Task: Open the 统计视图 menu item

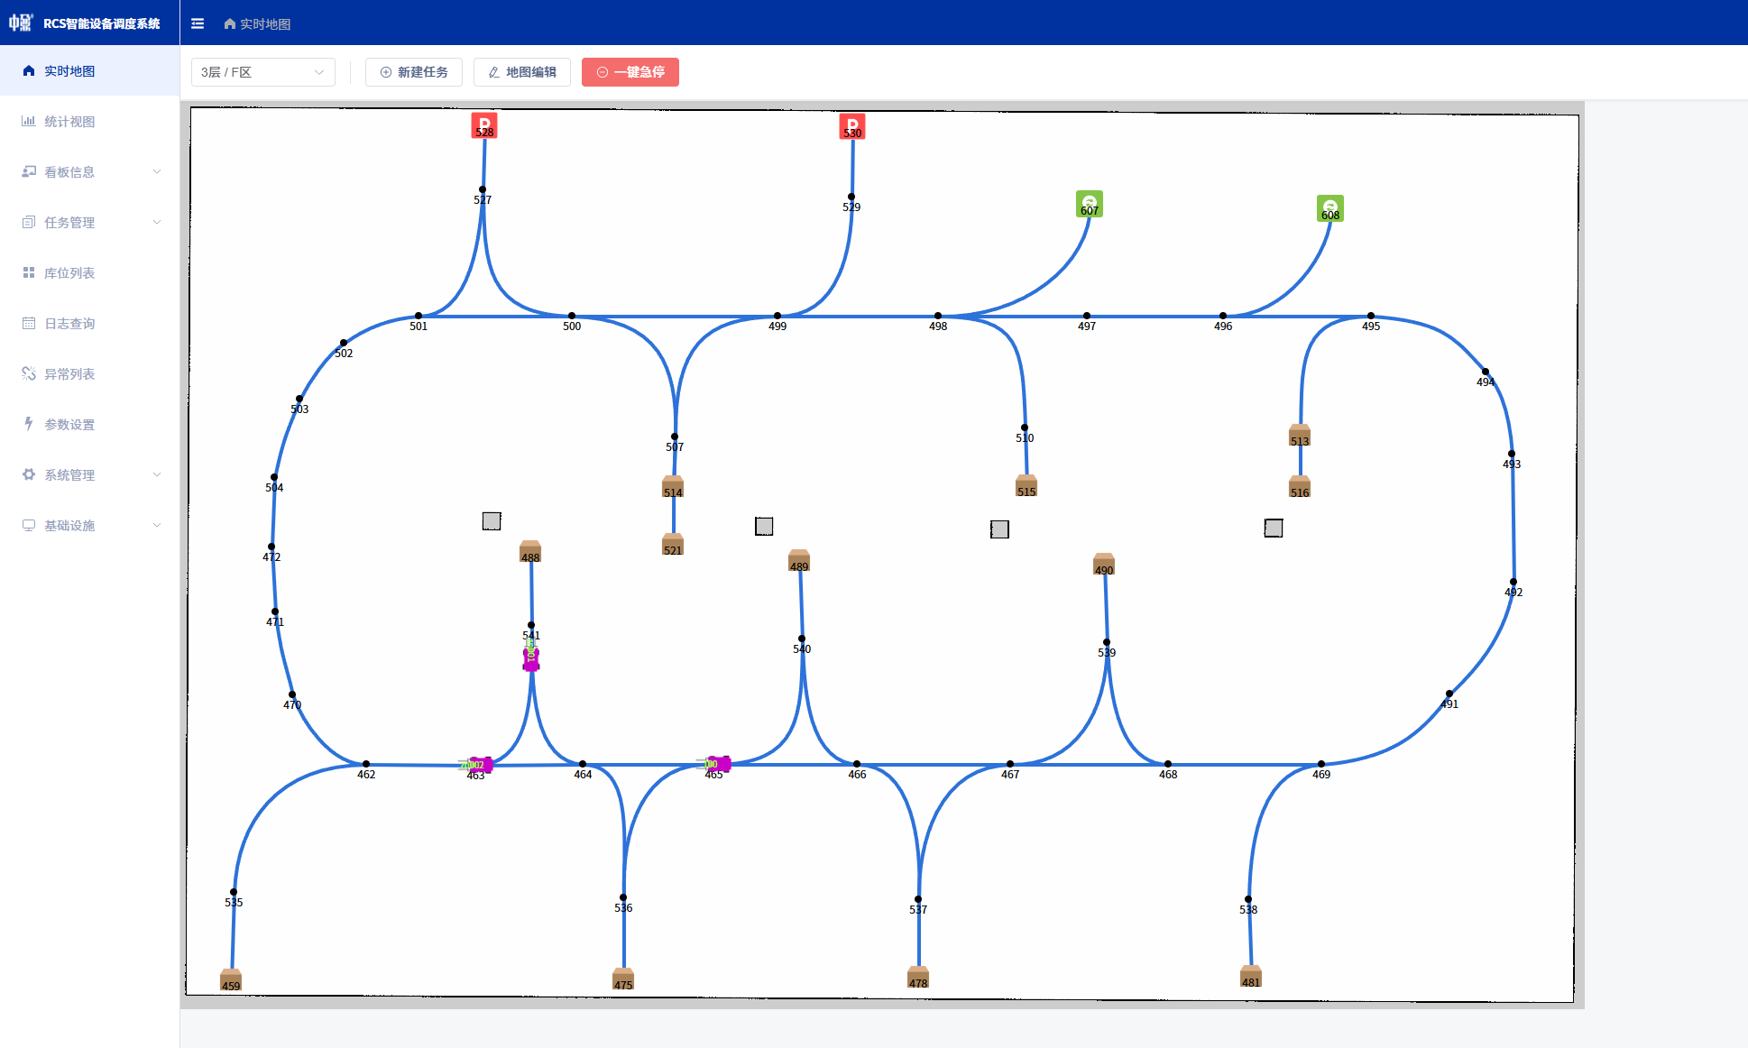Action: [69, 121]
